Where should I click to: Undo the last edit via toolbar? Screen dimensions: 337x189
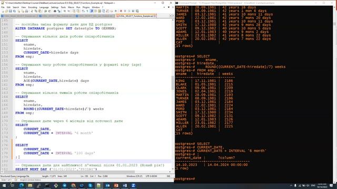45,11
